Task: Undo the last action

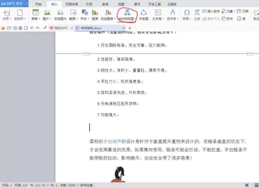Action: point(32,28)
